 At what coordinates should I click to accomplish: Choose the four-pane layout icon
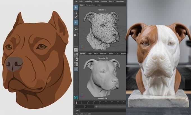[76, 55]
